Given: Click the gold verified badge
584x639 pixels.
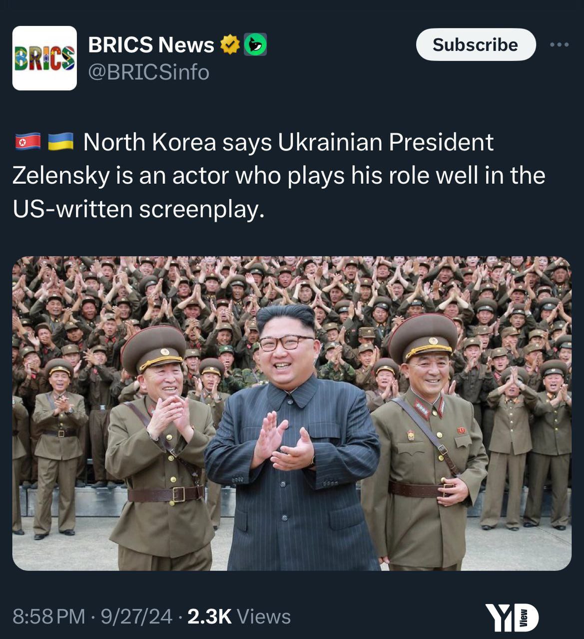Looking at the screenshot, I should (229, 45).
